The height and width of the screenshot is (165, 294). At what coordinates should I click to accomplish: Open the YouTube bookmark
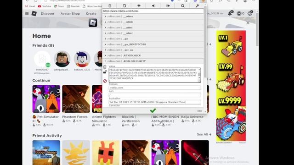(x=45, y=6)
